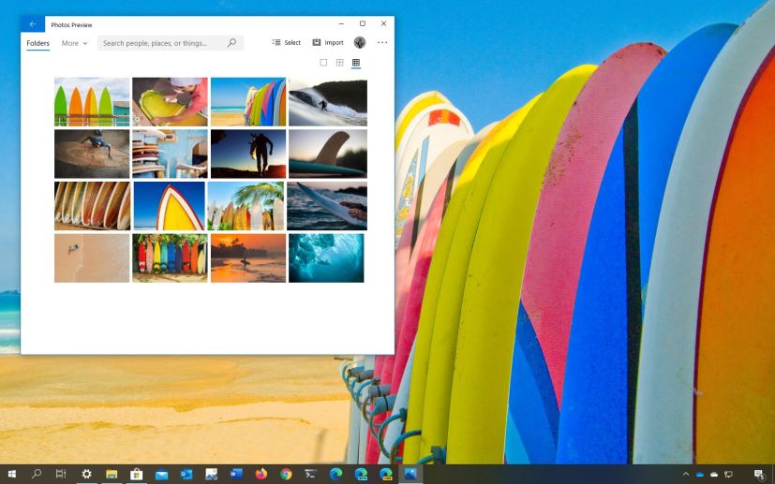
Task: Open overhead photo of surfer on brown wave
Action: click(92, 154)
